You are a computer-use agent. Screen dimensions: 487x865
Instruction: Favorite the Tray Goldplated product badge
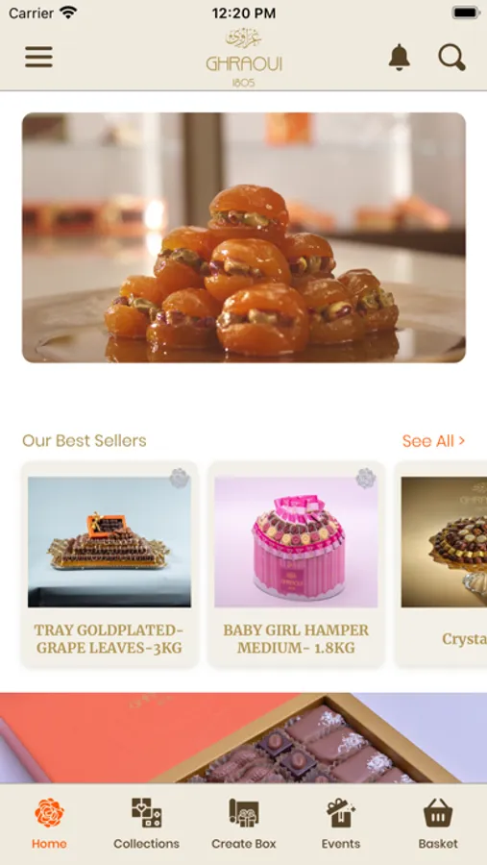pyautogui.click(x=180, y=478)
